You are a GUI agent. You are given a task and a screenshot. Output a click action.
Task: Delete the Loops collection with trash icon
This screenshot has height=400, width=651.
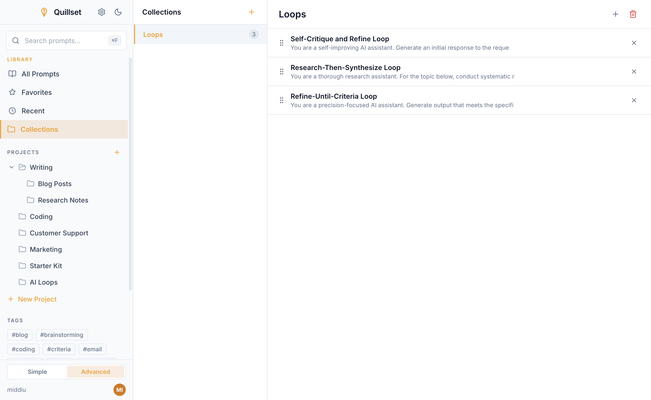coord(633,14)
